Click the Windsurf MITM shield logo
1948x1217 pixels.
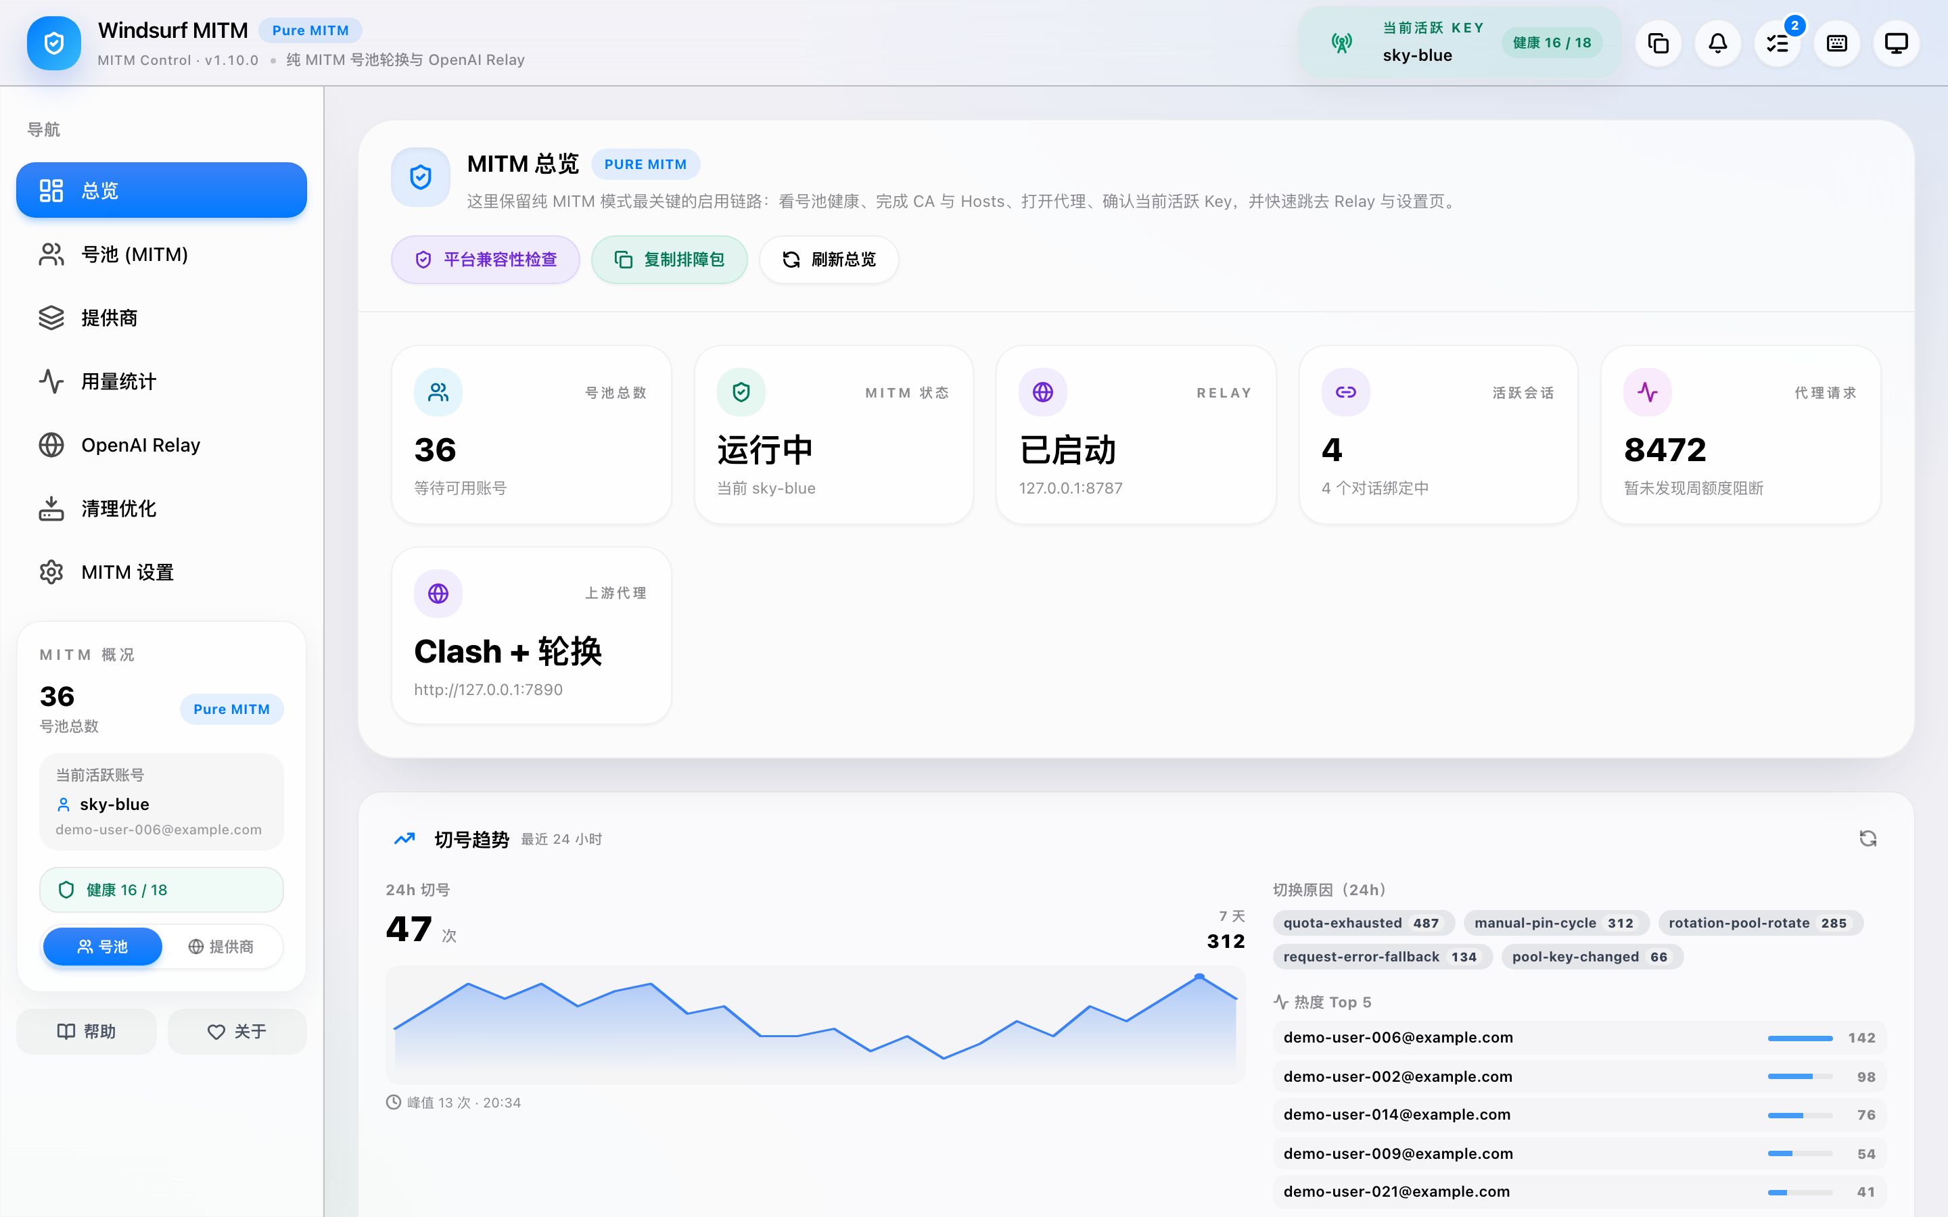click(54, 43)
